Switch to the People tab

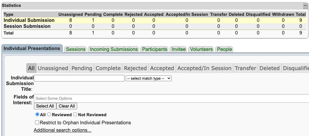[224, 49]
